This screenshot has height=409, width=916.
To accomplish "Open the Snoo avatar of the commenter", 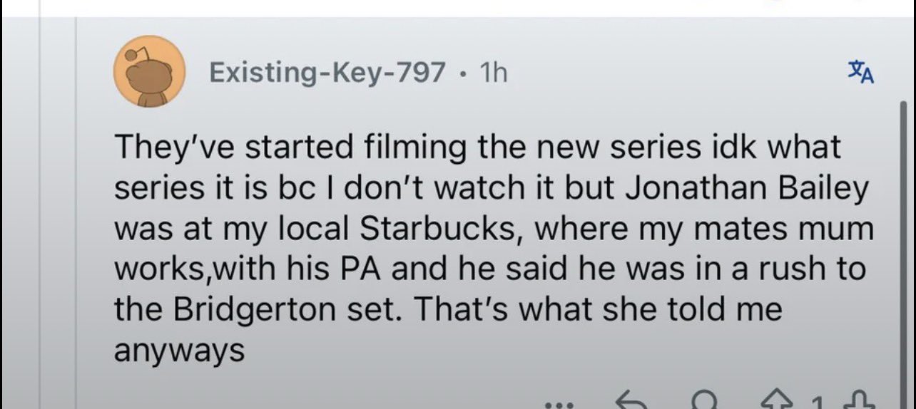I will [x=150, y=73].
